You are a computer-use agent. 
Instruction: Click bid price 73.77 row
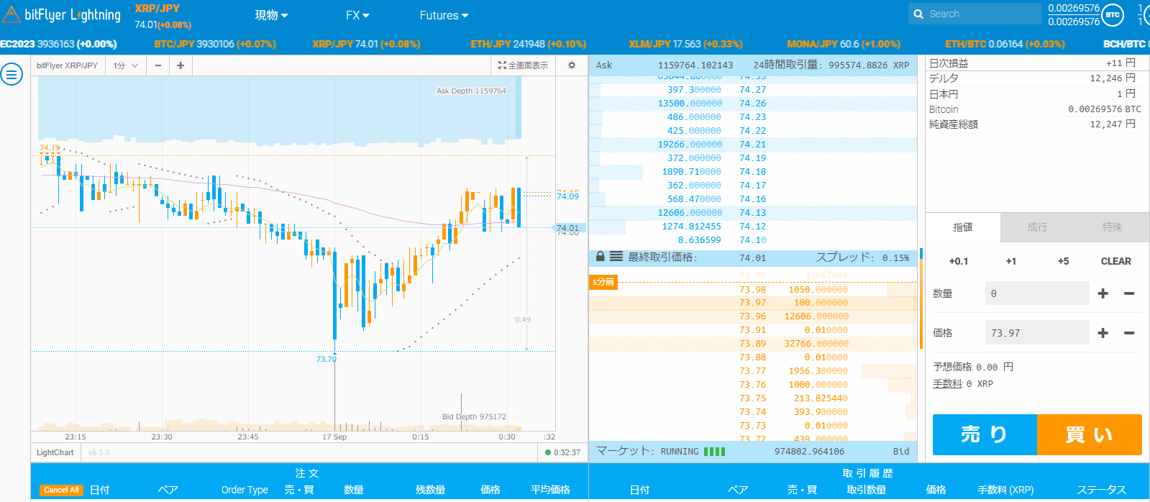[x=753, y=371]
